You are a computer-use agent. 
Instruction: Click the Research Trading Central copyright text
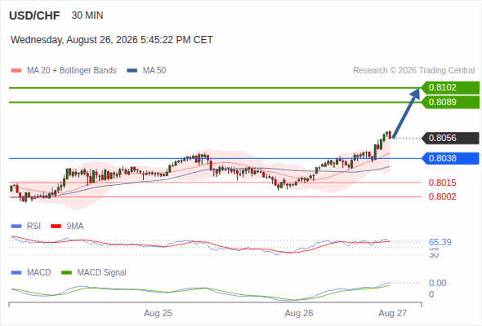413,71
